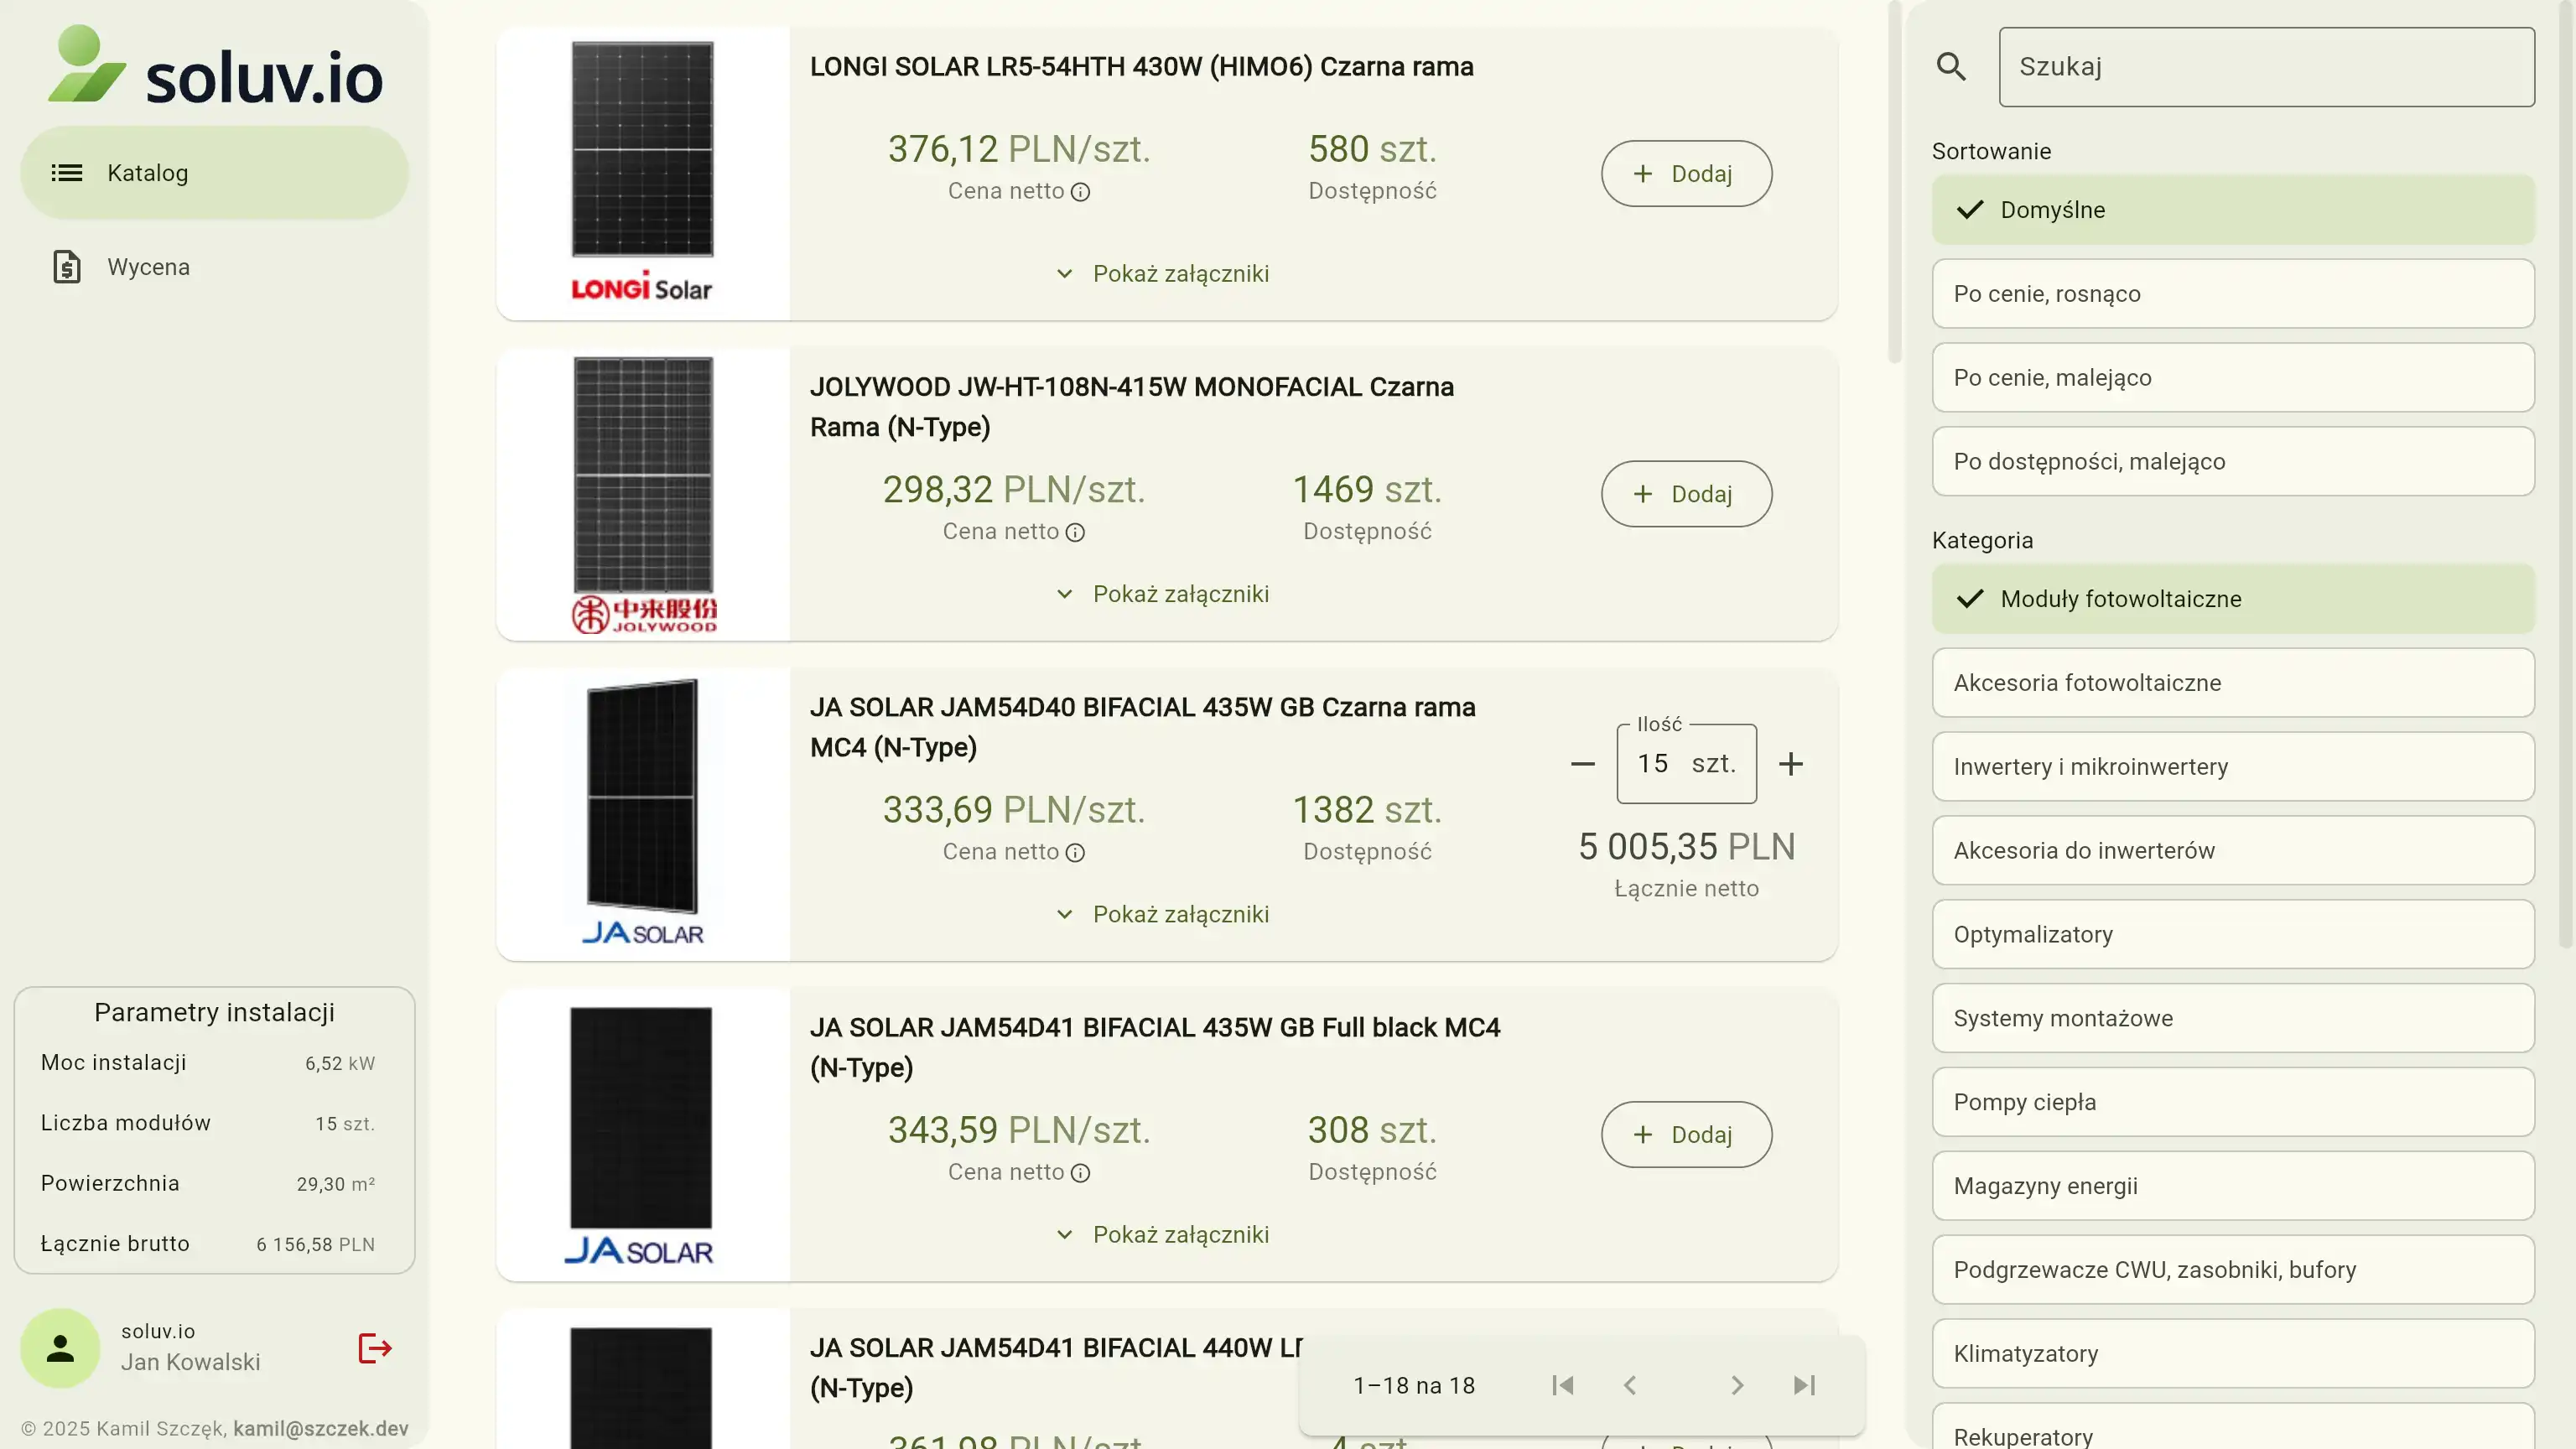Add LONGI SOLAR 430W with Dodaj button
Viewport: 2576px width, 1449px height.
click(x=1686, y=174)
